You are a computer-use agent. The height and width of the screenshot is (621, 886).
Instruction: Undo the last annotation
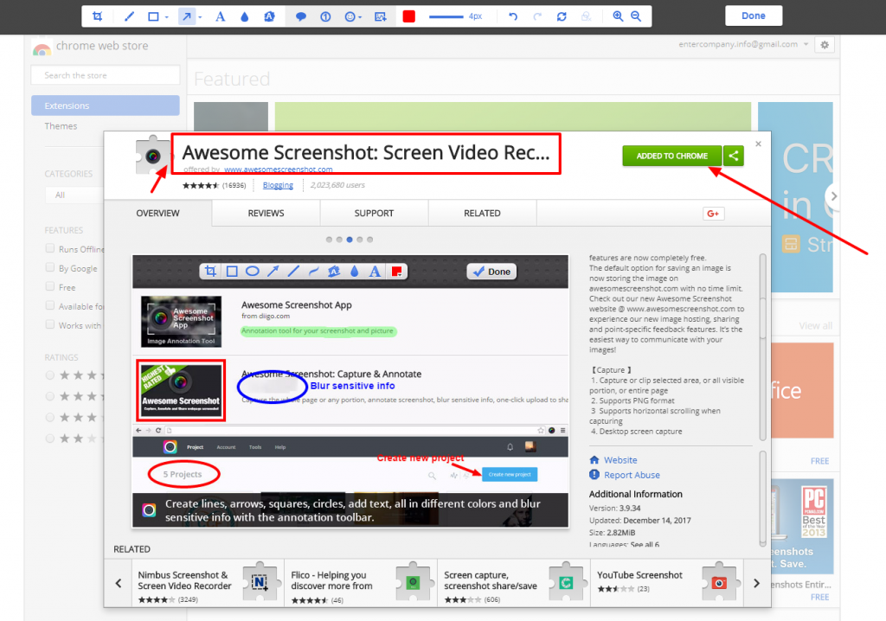513,16
